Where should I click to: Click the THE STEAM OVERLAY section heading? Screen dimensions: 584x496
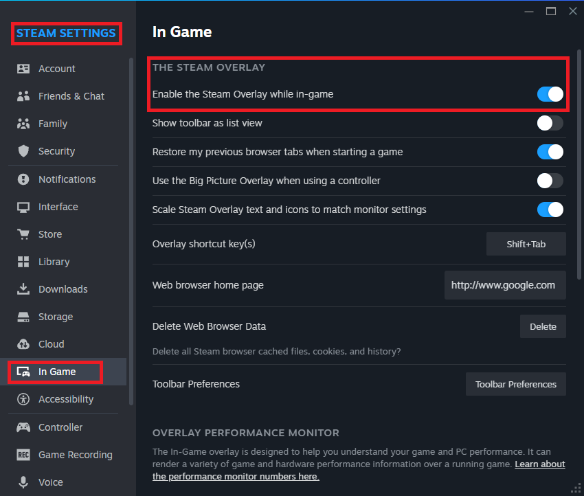click(x=209, y=67)
